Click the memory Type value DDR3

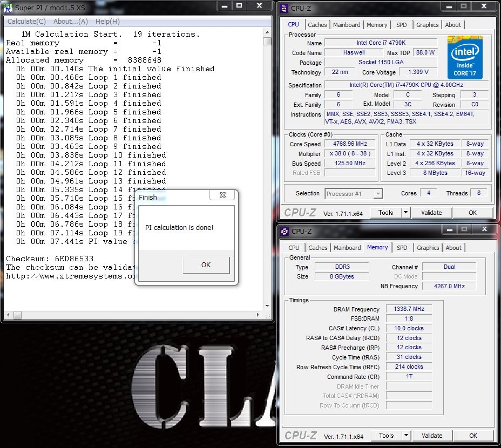click(x=342, y=267)
